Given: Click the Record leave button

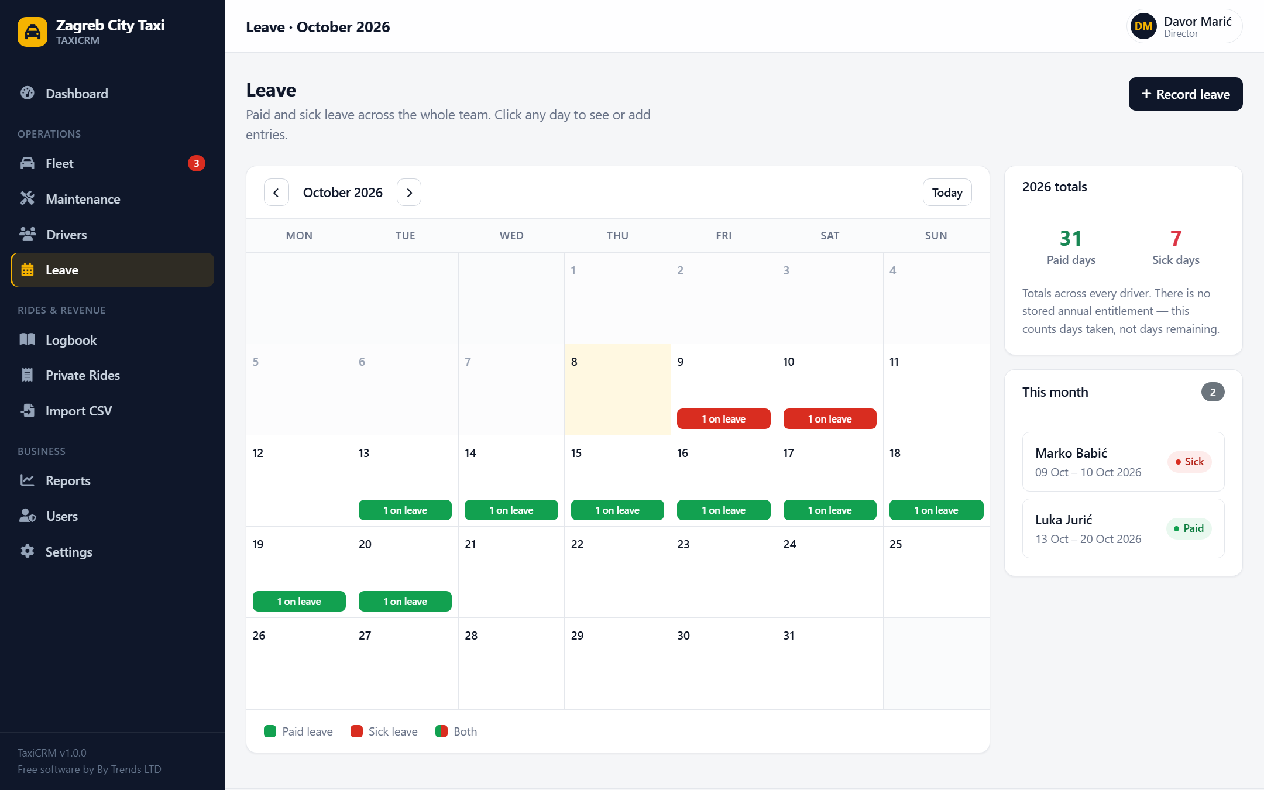Looking at the screenshot, I should pos(1185,94).
